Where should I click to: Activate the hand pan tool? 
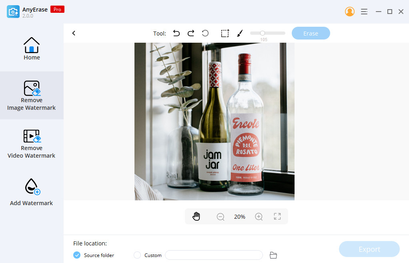coord(196,216)
